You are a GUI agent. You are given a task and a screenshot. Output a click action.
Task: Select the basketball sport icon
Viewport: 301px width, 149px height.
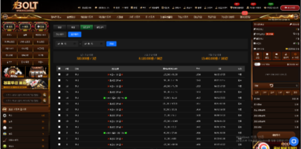click(5, 121)
